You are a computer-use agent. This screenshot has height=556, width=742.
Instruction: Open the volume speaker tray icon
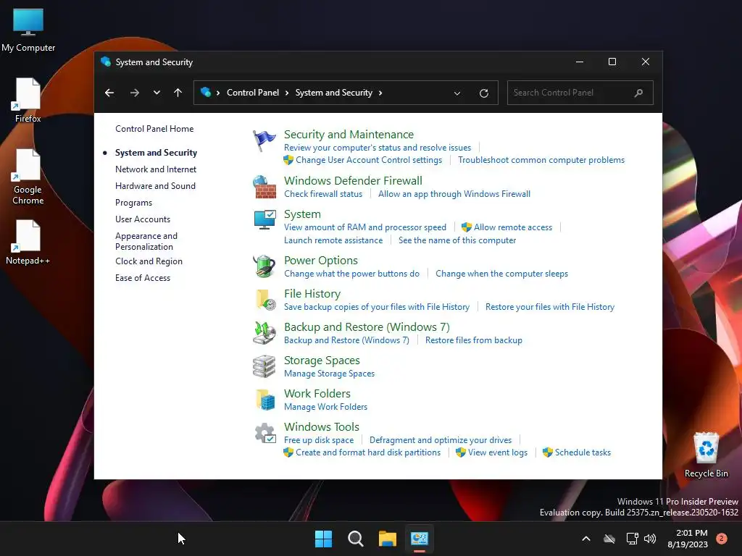[651, 539]
